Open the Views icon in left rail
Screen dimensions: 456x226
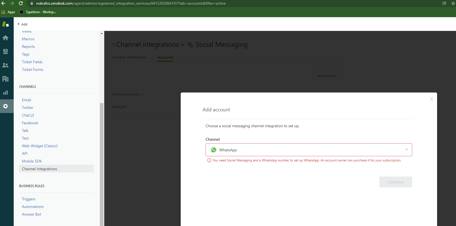[5, 51]
